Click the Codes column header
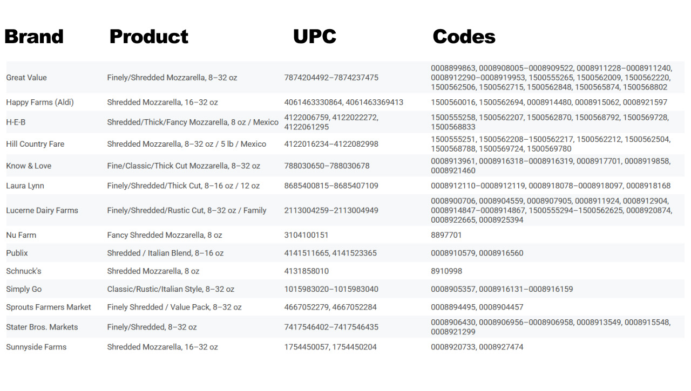 click(x=464, y=37)
